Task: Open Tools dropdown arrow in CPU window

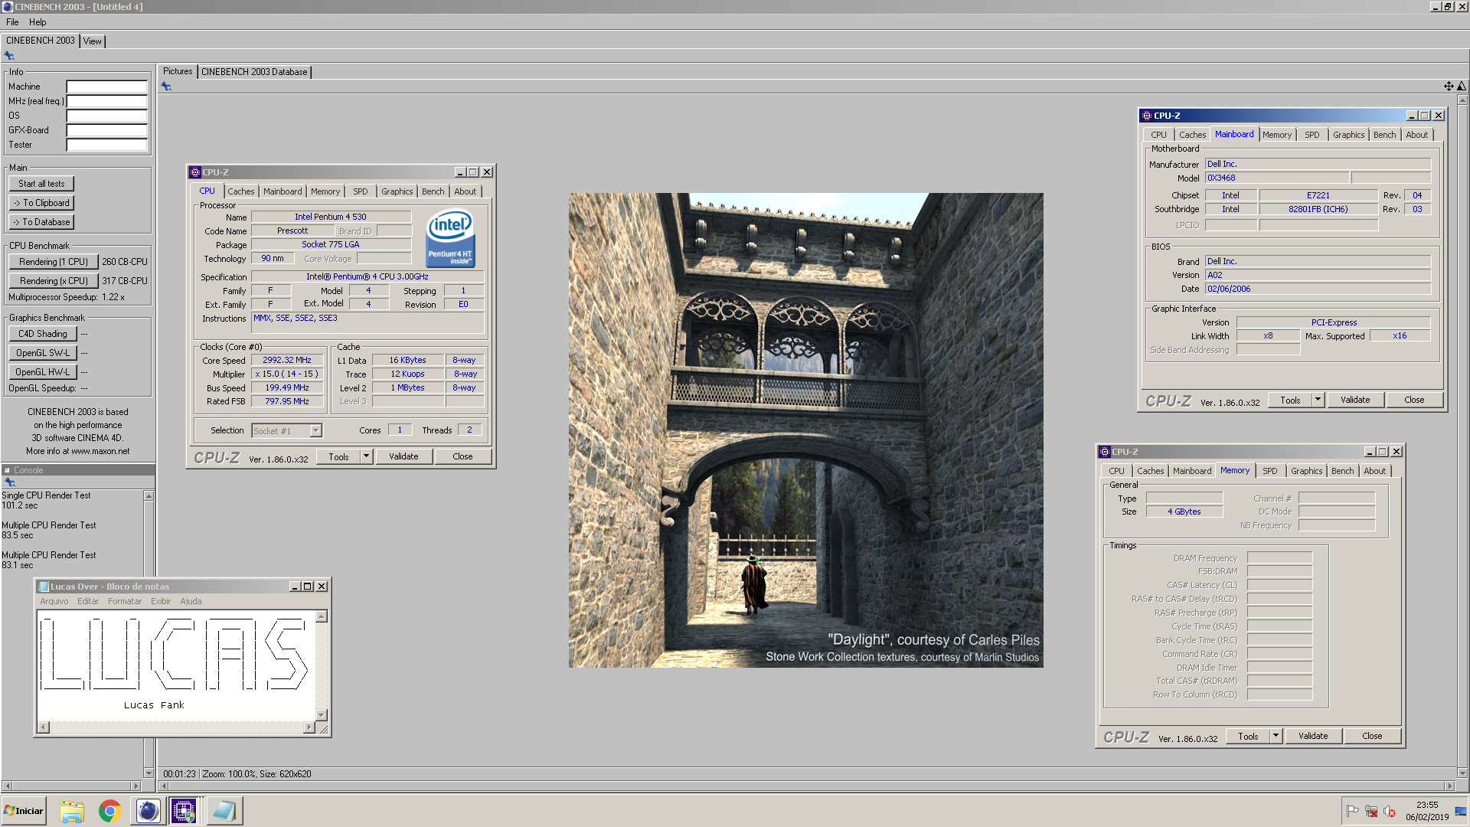Action: (x=366, y=456)
